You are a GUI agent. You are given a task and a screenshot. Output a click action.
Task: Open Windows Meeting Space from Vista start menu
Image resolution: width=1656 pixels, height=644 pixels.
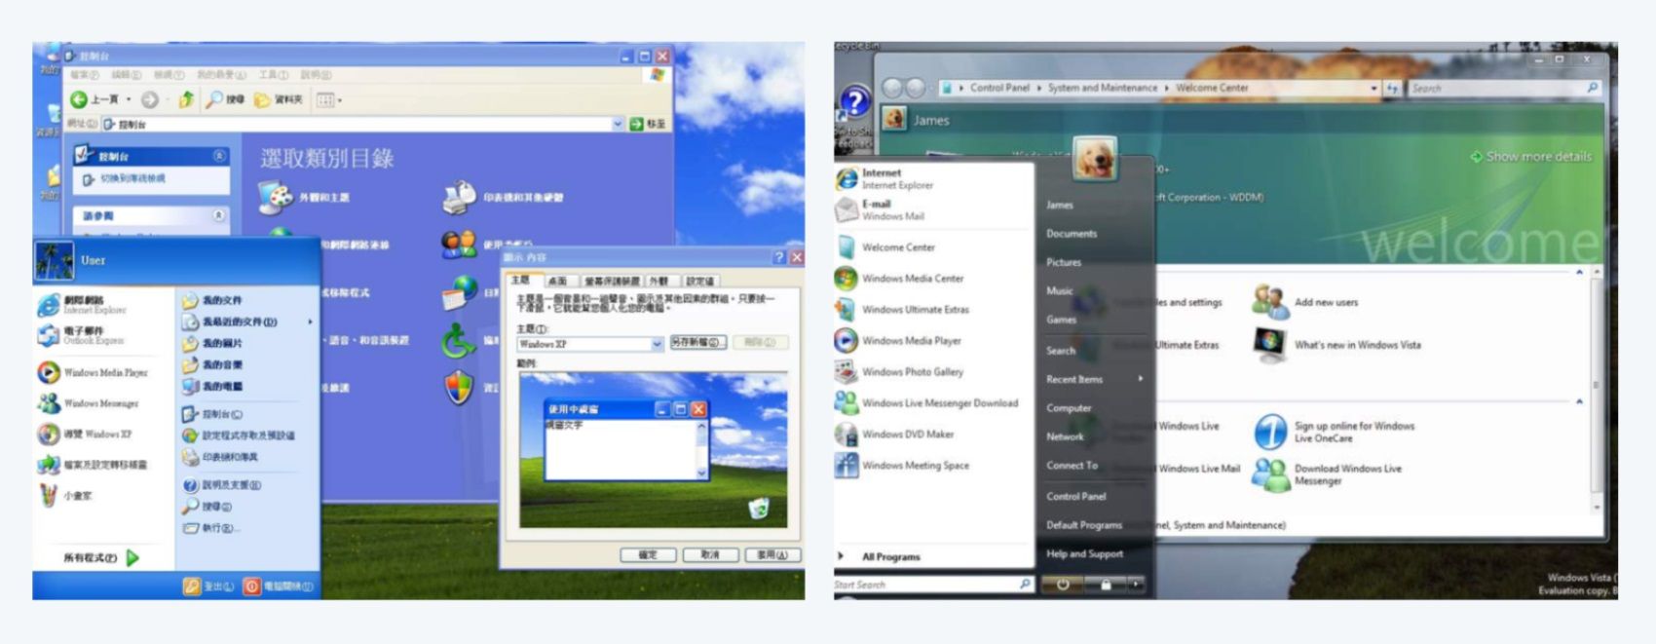tap(903, 466)
